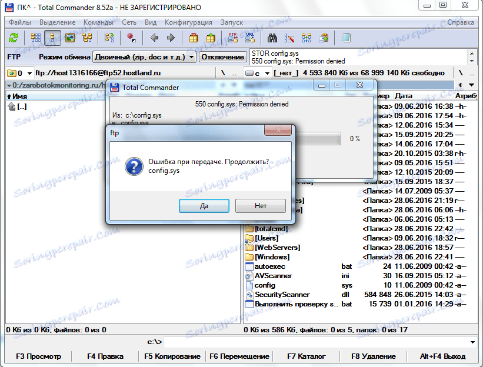
Task: Click the right panel favorites asterisk icon
Action: click(460, 85)
